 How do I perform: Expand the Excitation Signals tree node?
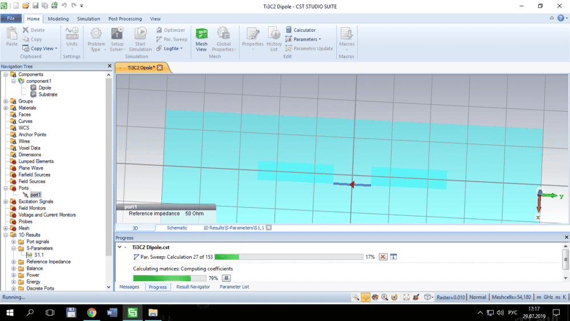coord(6,201)
